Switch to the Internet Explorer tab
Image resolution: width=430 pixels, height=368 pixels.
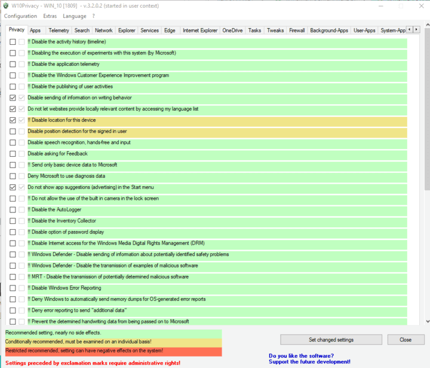tap(200, 31)
